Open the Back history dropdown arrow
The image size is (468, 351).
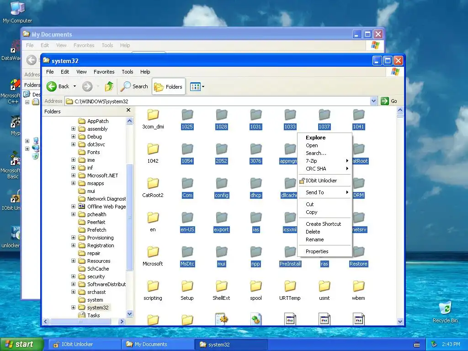coord(74,86)
